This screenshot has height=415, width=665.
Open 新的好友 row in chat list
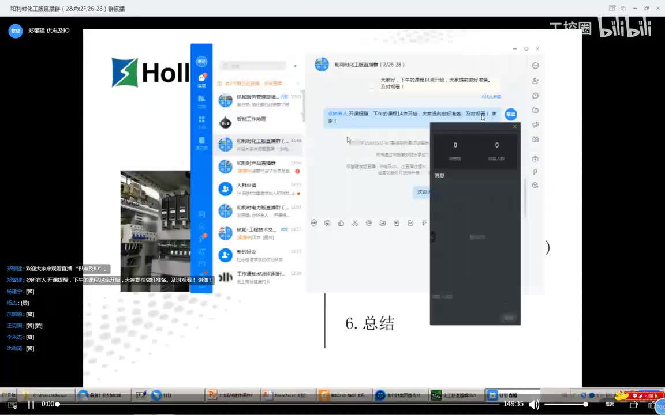coord(259,255)
